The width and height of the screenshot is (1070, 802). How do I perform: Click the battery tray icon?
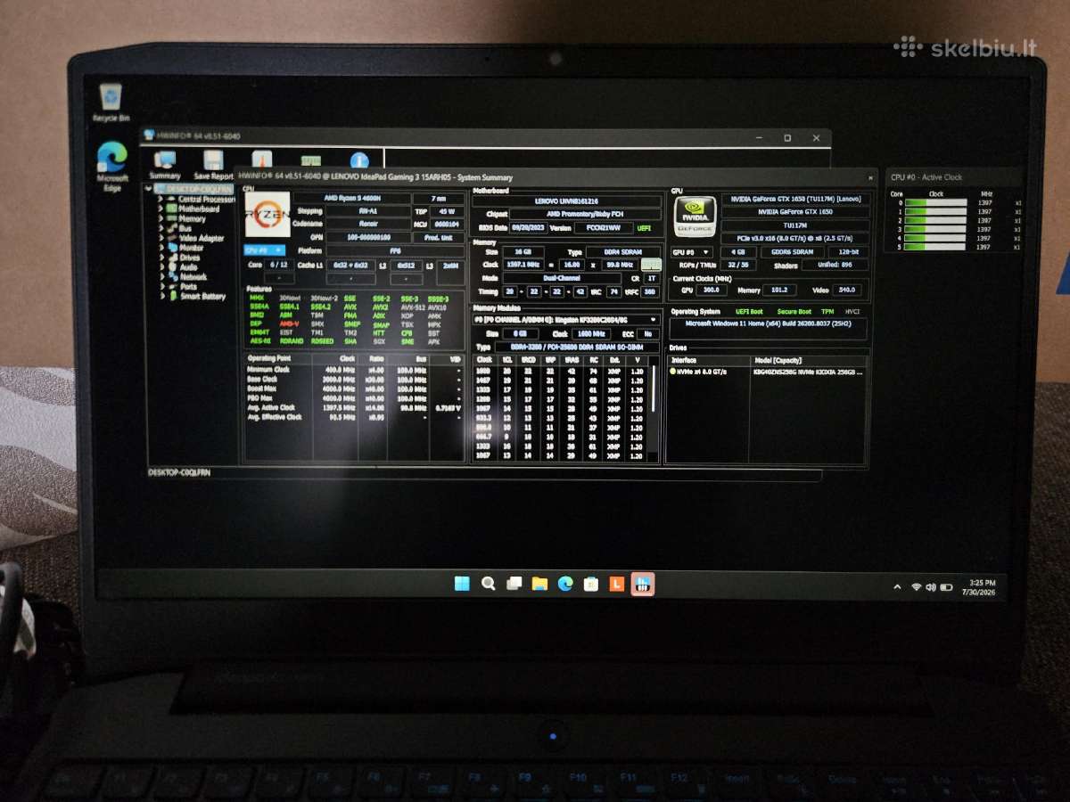[947, 587]
